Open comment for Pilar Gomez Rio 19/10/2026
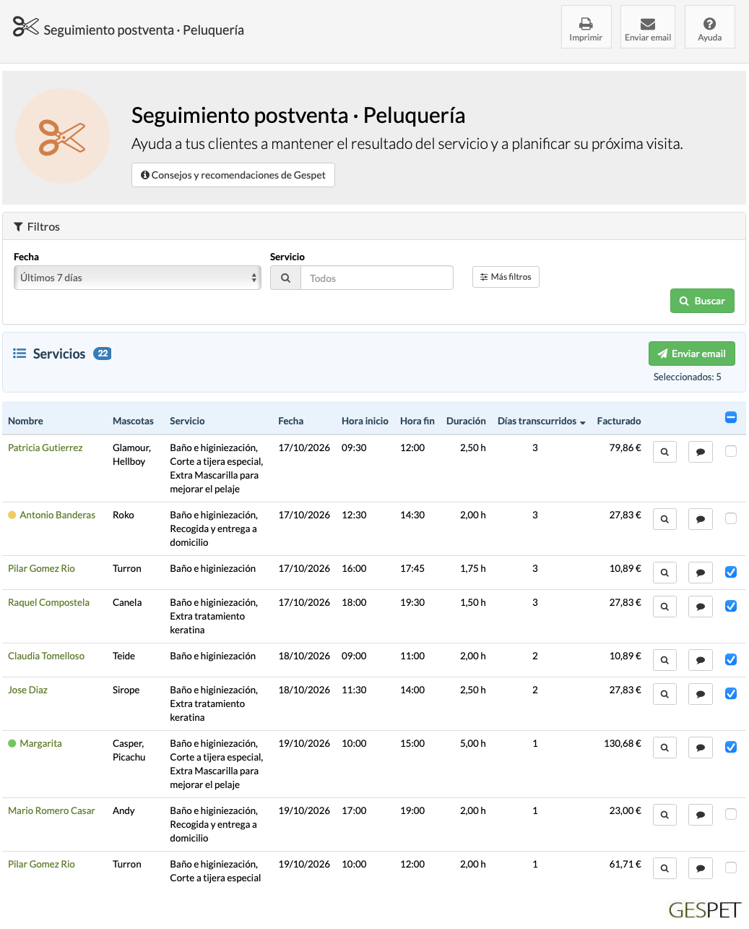The width and height of the screenshot is (749, 929). (x=701, y=868)
